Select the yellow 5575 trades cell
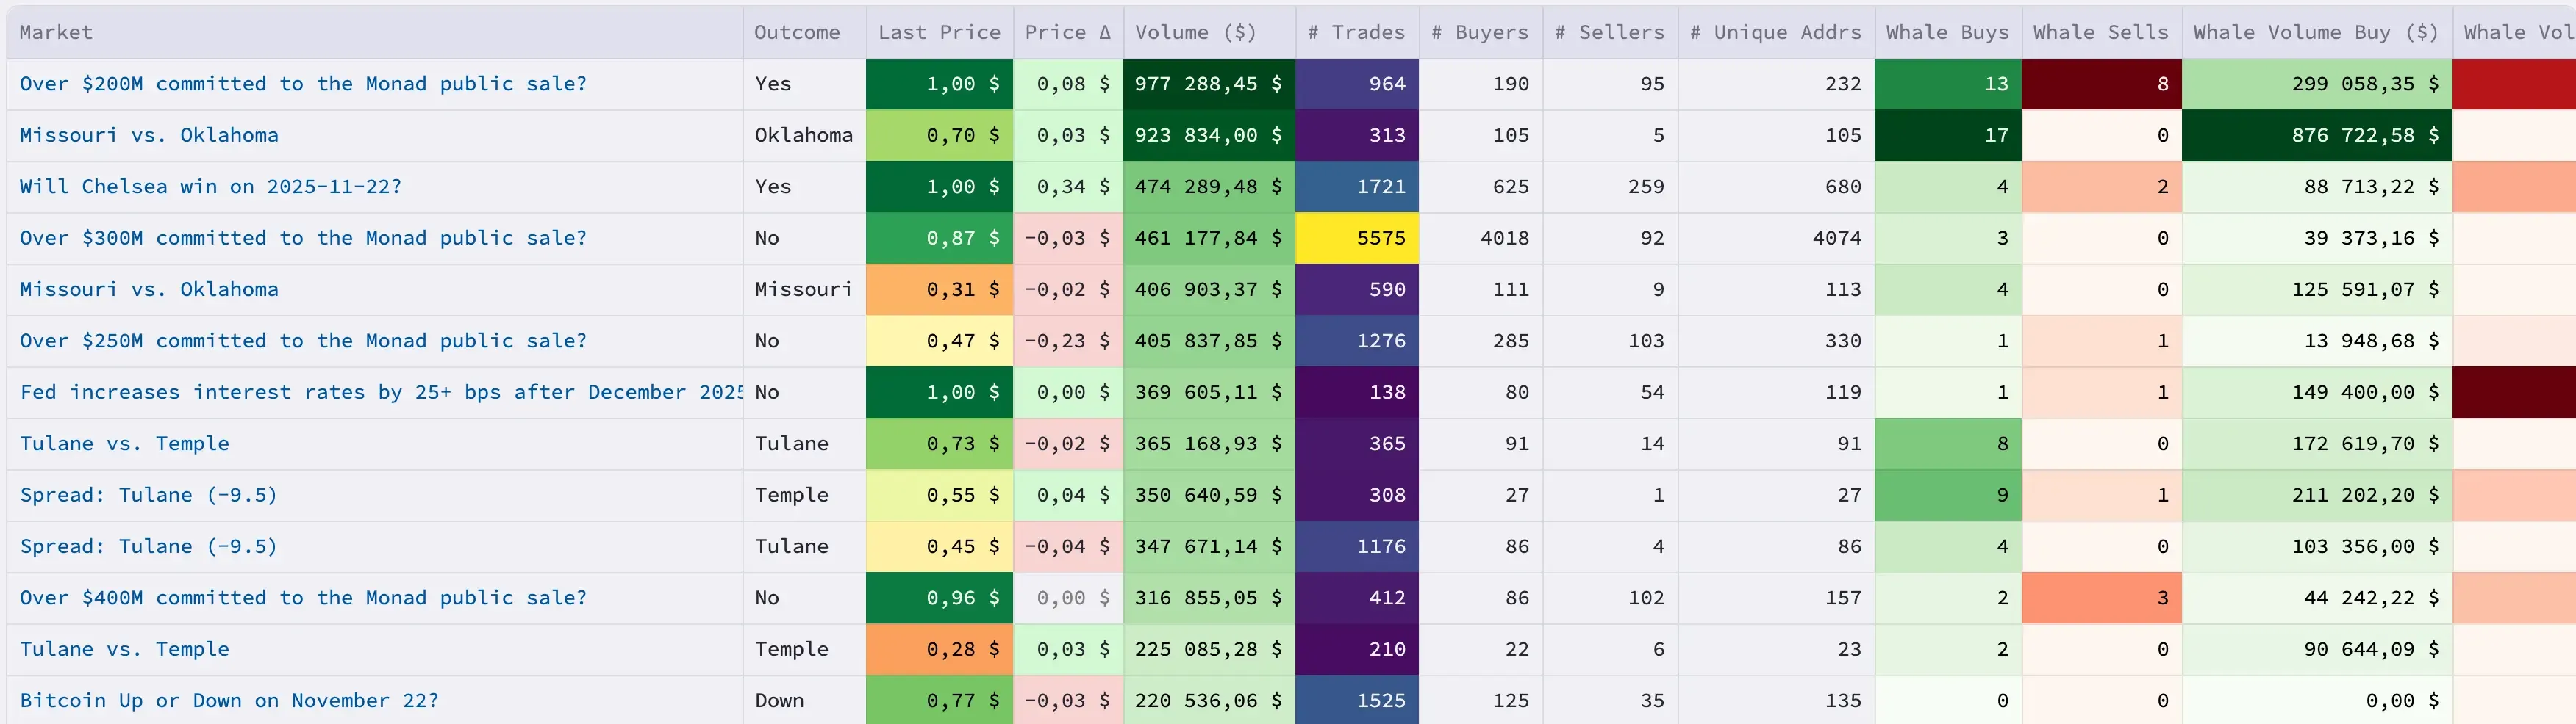Image resolution: width=2576 pixels, height=724 pixels. click(1356, 238)
